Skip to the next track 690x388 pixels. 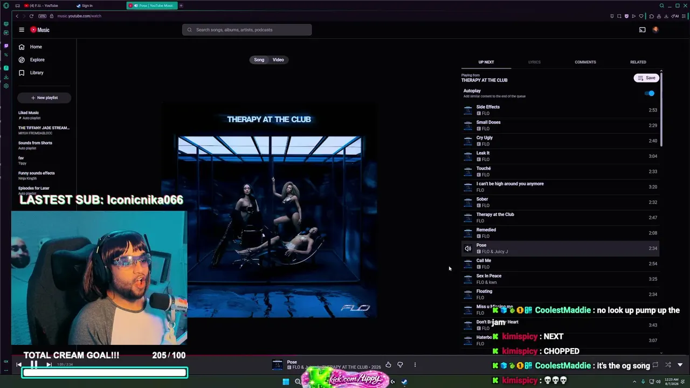(49, 365)
